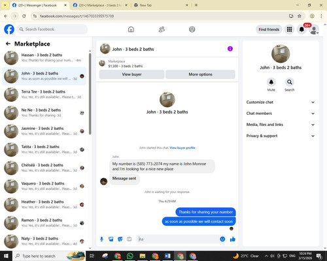This screenshot has height=261, width=327.
Task: Send a voice clip with microphone icon
Action: point(101,239)
